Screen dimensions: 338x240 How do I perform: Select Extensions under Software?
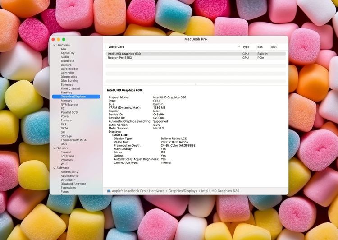point(68,188)
